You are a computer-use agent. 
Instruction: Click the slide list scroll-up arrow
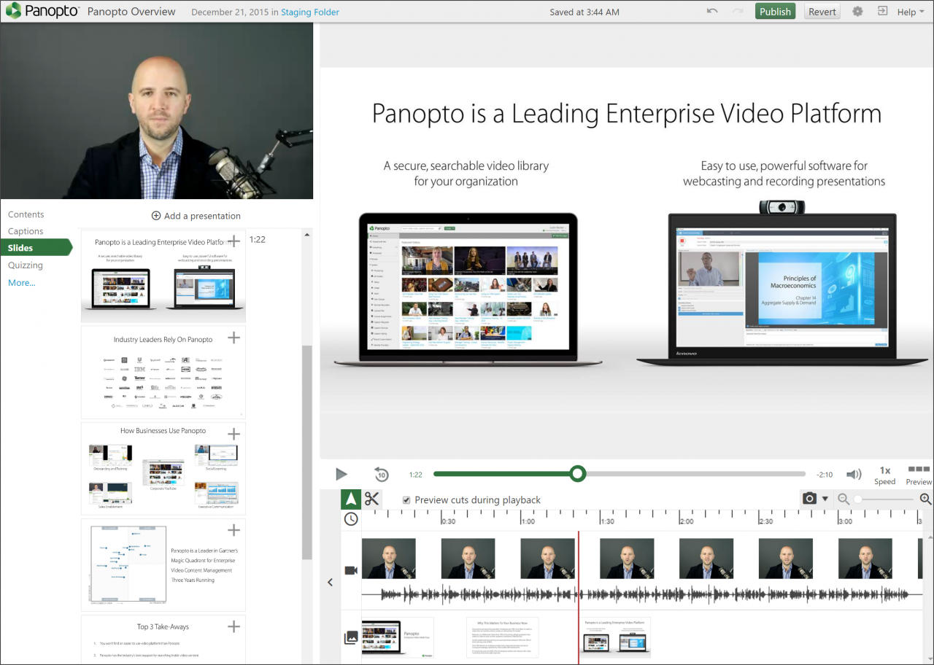(307, 236)
